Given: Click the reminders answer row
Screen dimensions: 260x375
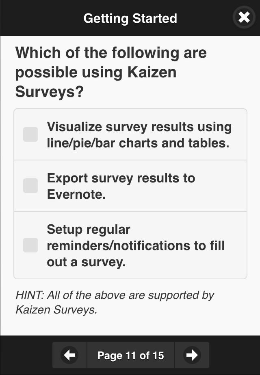Looking at the screenshot, I should [130, 245].
